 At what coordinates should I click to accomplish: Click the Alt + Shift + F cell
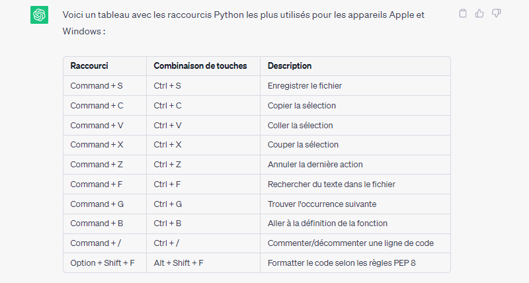(178, 263)
